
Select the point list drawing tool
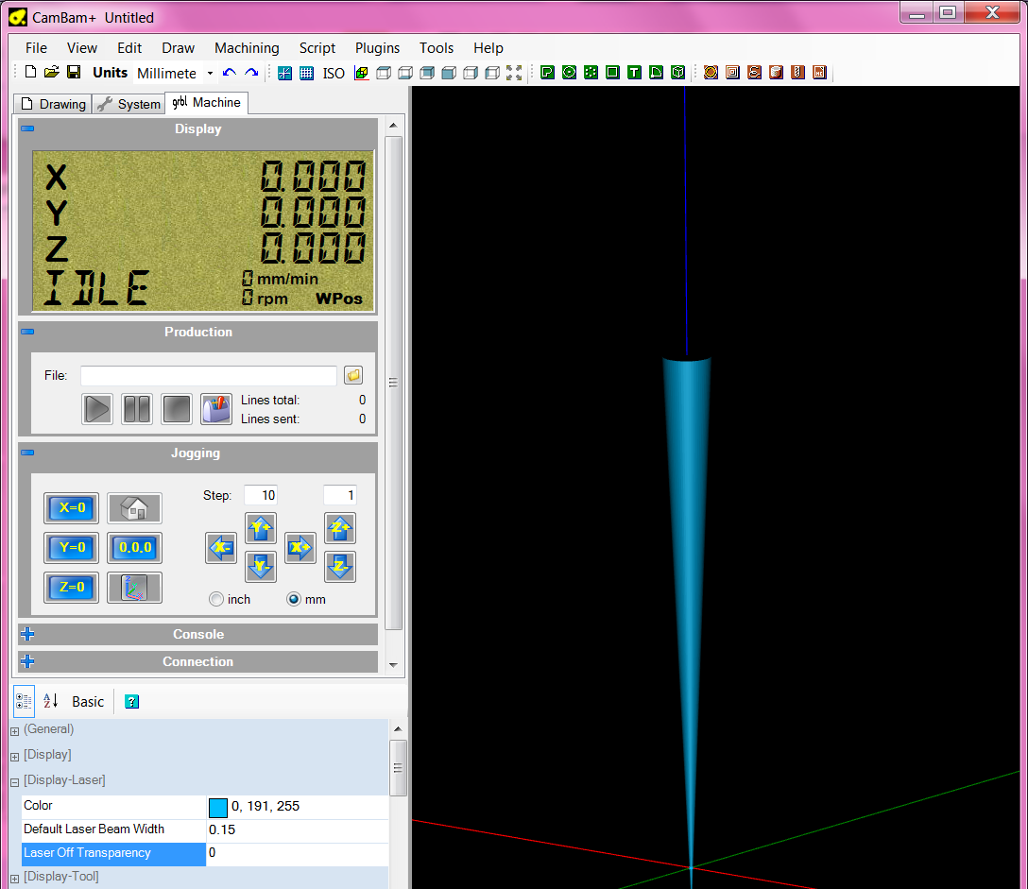click(591, 72)
